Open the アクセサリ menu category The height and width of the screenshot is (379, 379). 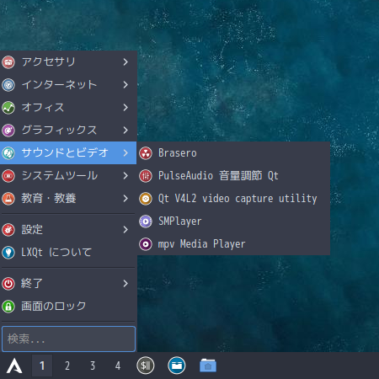coord(68,62)
